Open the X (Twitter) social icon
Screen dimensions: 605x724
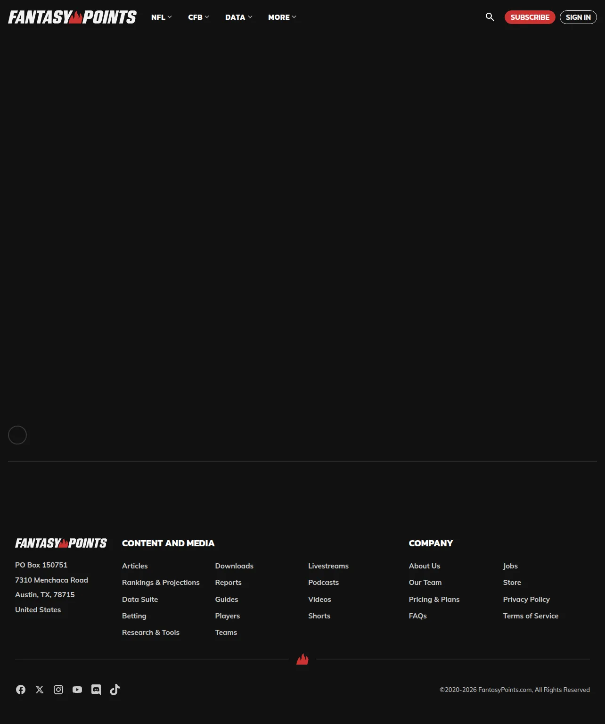click(40, 690)
